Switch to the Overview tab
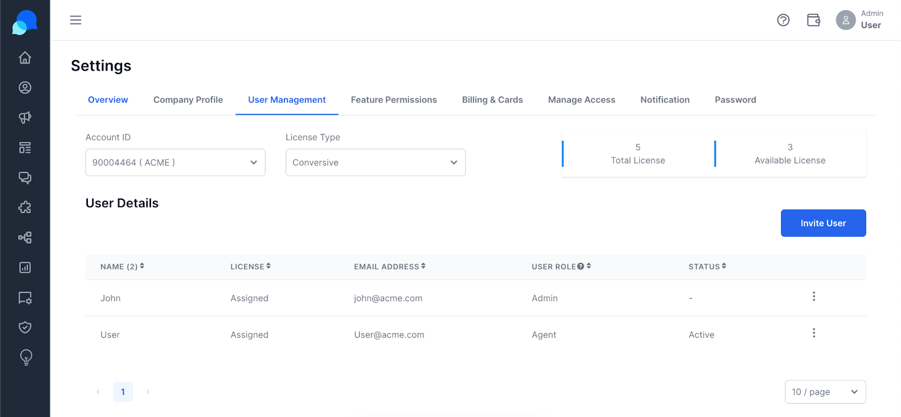901x417 pixels. click(x=108, y=100)
